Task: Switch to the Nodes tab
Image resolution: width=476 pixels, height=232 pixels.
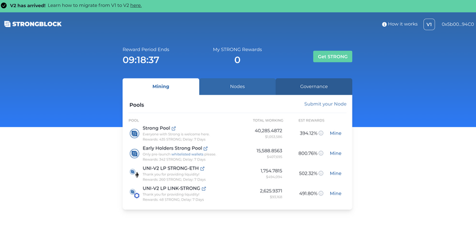Action: point(237,86)
